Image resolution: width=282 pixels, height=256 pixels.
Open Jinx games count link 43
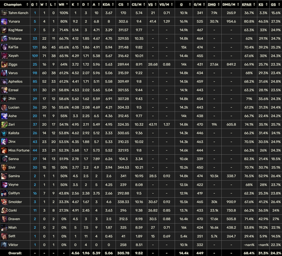coord(35,142)
